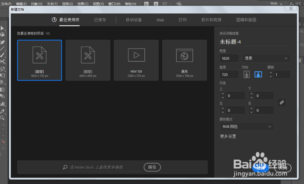Switch artboard orientation to portrait

[246, 74]
